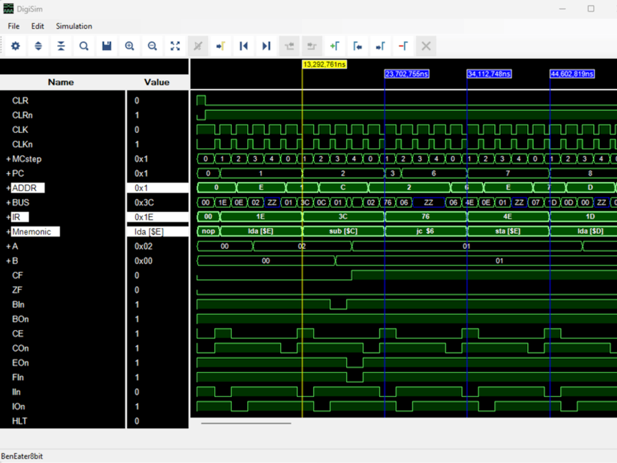Select the CF flag signal
The height and width of the screenshot is (463, 617).
point(17,275)
